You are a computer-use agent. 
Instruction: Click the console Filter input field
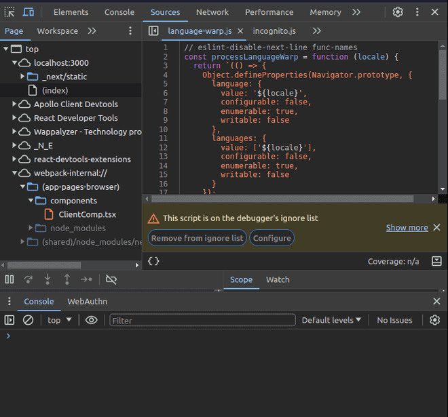pos(202,320)
